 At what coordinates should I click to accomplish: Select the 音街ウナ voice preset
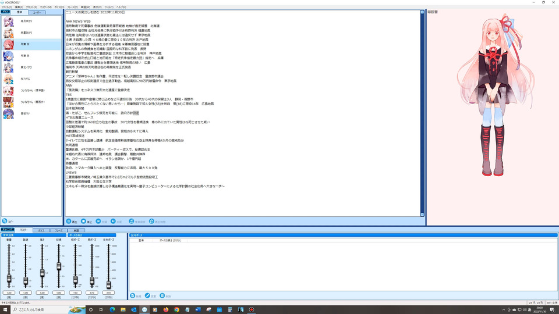31,113
